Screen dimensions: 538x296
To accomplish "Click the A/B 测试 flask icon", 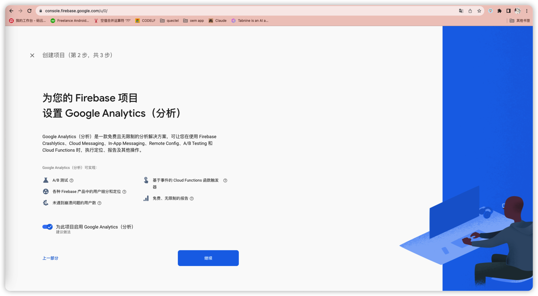I will click(46, 180).
